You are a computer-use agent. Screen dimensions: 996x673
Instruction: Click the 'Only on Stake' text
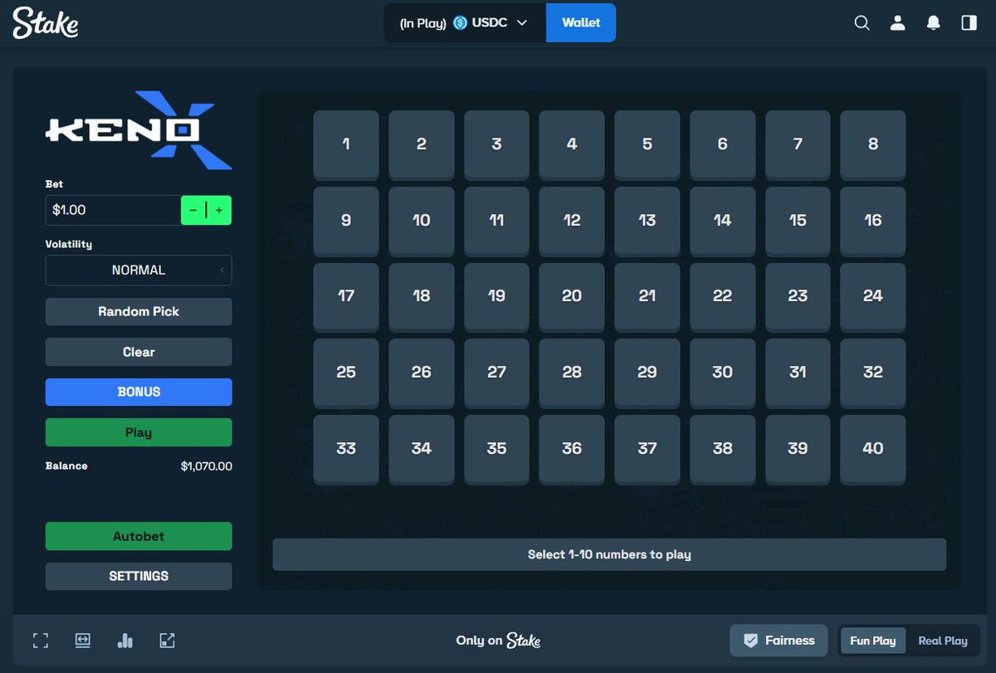[498, 640]
